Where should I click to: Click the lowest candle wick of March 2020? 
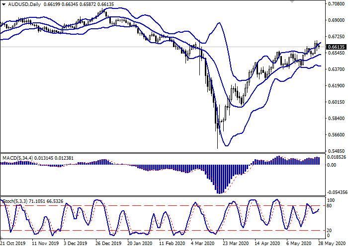pyautogui.click(x=217, y=147)
